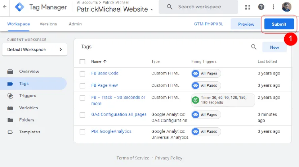Viewport: 299px width, 167px height.
Task: Open Templates in the sidebar
Action: [x=30, y=132]
